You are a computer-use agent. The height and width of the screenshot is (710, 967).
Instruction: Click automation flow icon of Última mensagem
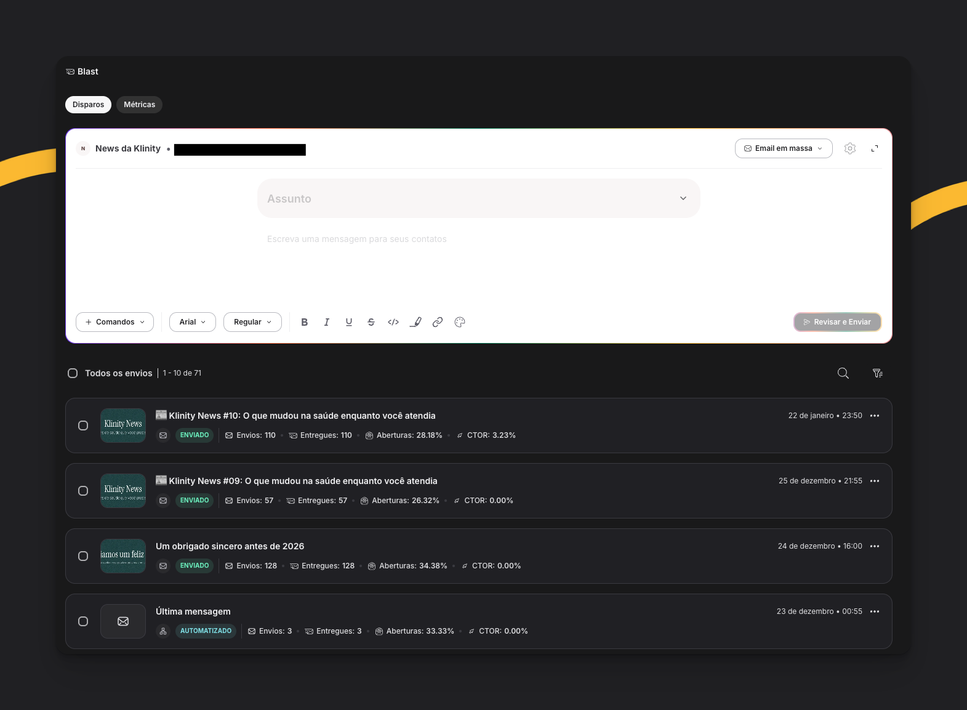click(x=163, y=631)
